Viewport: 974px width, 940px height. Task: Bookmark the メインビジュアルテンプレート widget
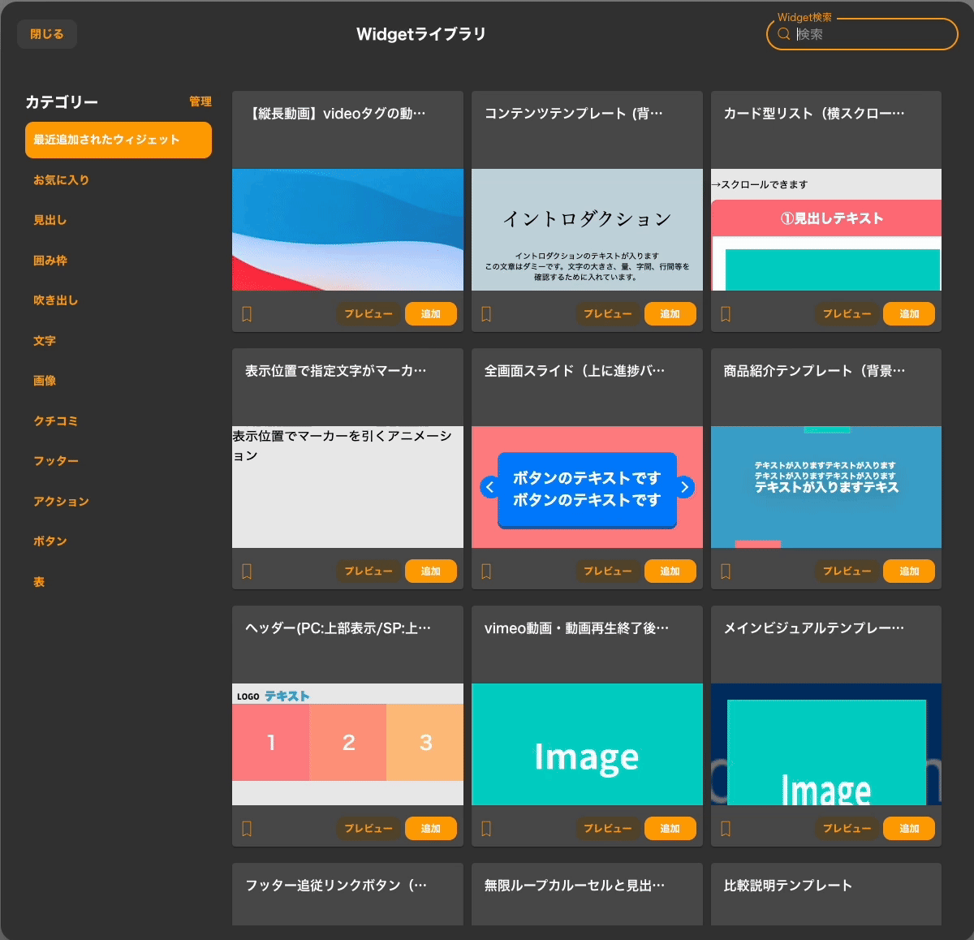726,829
